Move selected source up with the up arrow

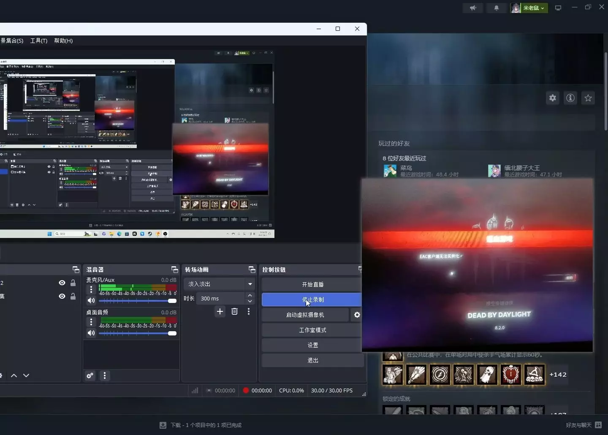(14, 376)
